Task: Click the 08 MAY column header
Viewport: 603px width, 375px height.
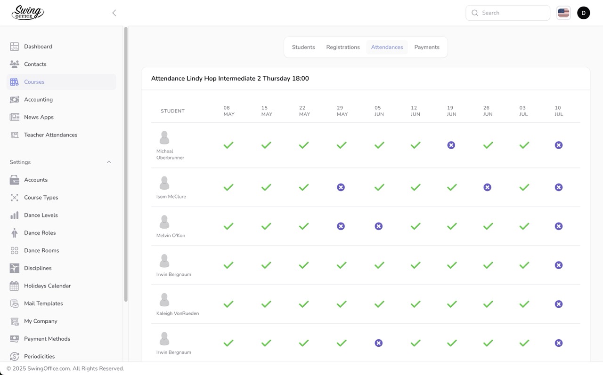Action: (229, 111)
